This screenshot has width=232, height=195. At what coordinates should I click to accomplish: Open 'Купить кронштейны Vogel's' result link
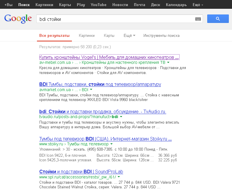click(109, 57)
